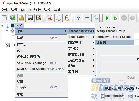Screen dimensions: 139x101
Task: Click the Test Plan flask icon in tree
Action: pos(8,26)
